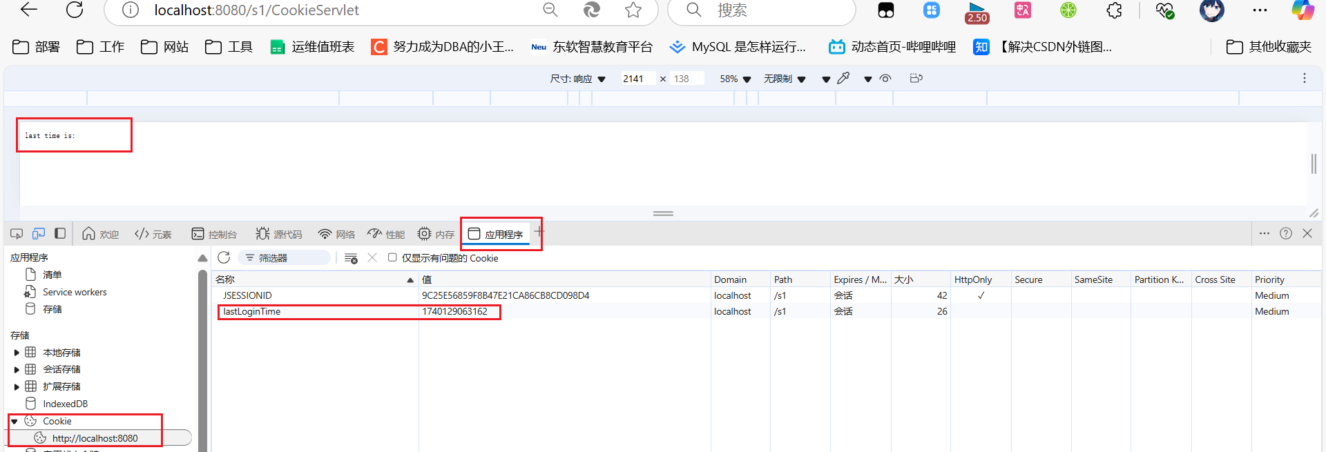The image size is (1326, 452).
Task: Open the zoom-out magnifier in address bar
Action: tap(550, 10)
